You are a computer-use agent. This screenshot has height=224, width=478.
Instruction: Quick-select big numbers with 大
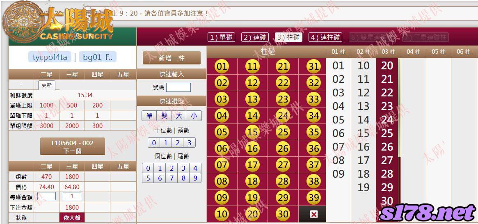[x=179, y=116]
